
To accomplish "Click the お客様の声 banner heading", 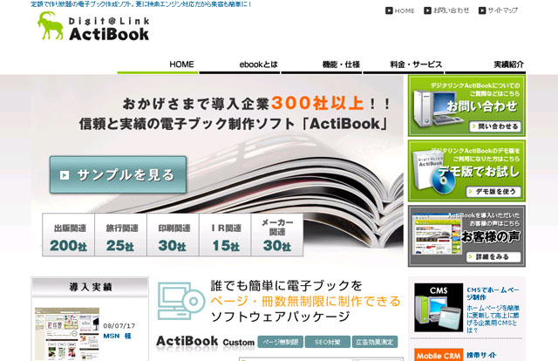I will tap(491, 236).
